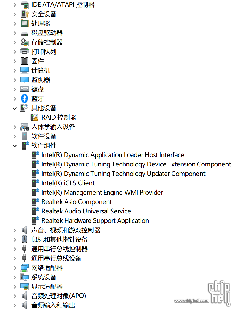The width and height of the screenshot is (234, 310).
Task: Select the Realtek Asio Component label
Action: (x=77, y=202)
